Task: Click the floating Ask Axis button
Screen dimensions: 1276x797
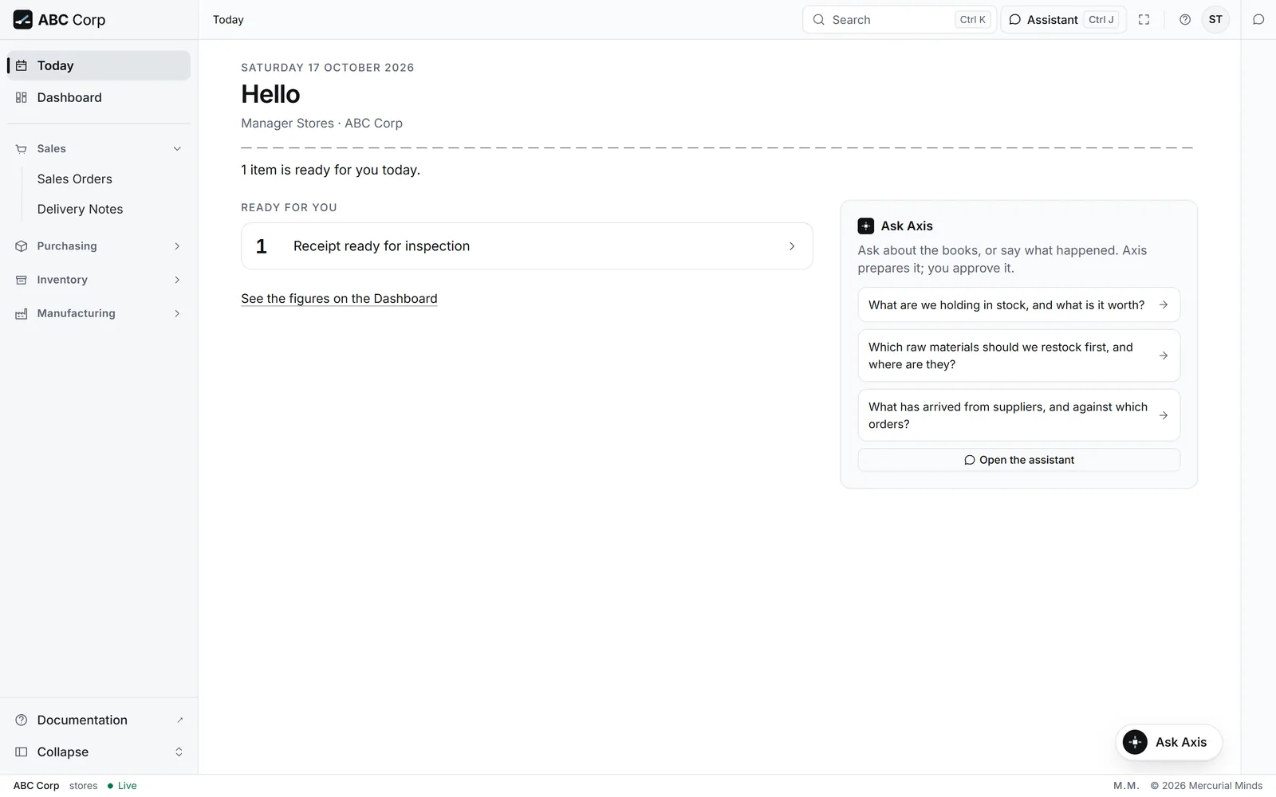Action: [x=1168, y=742]
